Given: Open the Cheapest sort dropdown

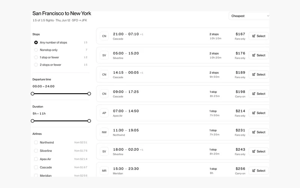Looking at the screenshot, I should (249, 16).
